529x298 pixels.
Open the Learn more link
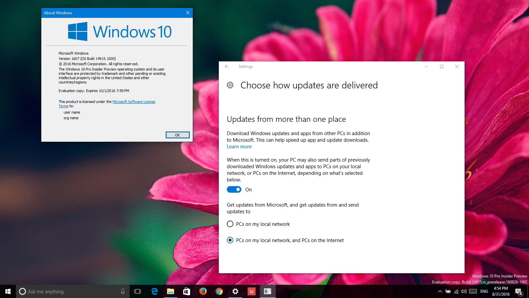(239, 147)
